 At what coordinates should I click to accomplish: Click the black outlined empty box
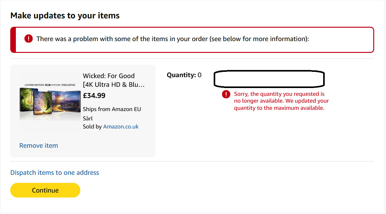pyautogui.click(x=269, y=79)
